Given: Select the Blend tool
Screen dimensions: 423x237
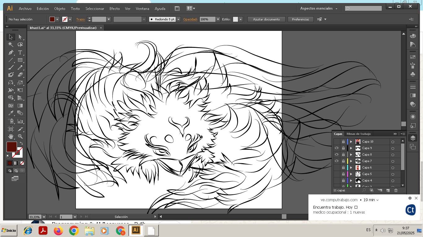Looking at the screenshot, I should [x=20, y=113].
